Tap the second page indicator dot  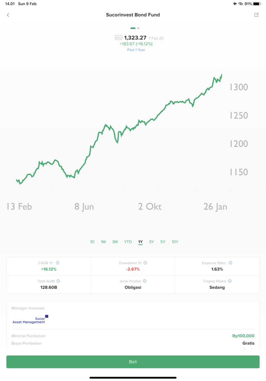click(x=138, y=28)
